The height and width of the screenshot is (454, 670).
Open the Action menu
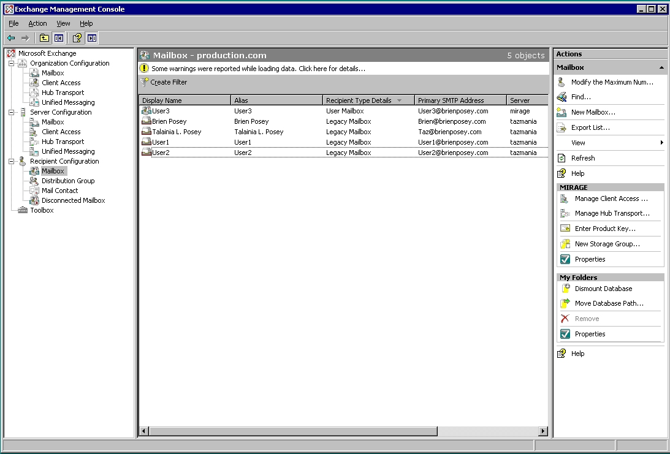point(37,23)
